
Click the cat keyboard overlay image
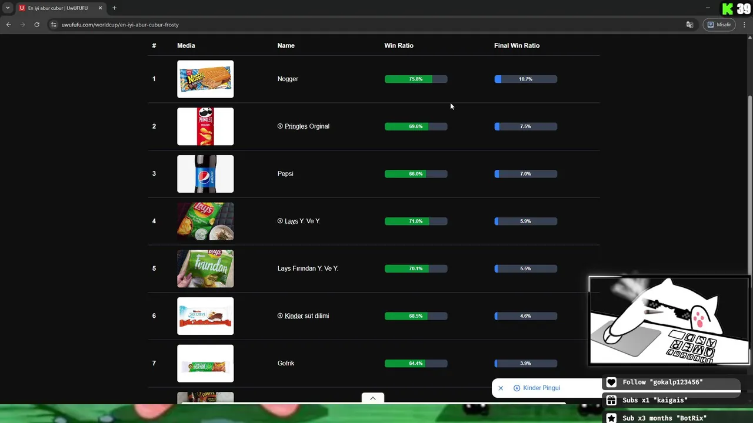[x=669, y=321]
